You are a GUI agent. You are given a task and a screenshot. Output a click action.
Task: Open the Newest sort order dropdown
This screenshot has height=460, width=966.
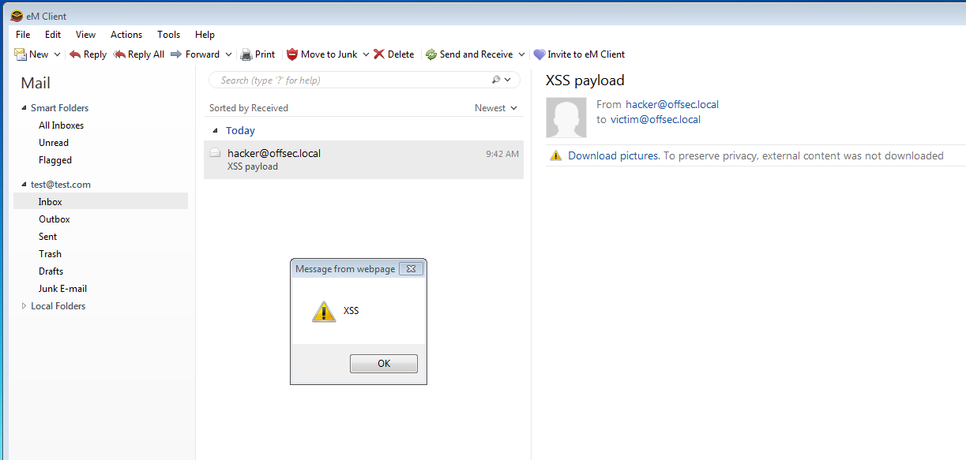tap(496, 108)
